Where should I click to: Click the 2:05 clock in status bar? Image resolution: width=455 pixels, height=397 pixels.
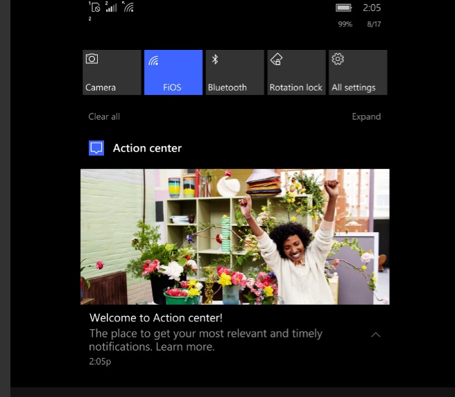click(372, 8)
